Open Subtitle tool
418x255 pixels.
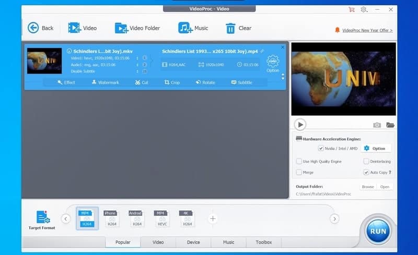(241, 82)
